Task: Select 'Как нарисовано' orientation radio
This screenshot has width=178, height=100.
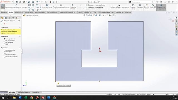Action: 5,39
